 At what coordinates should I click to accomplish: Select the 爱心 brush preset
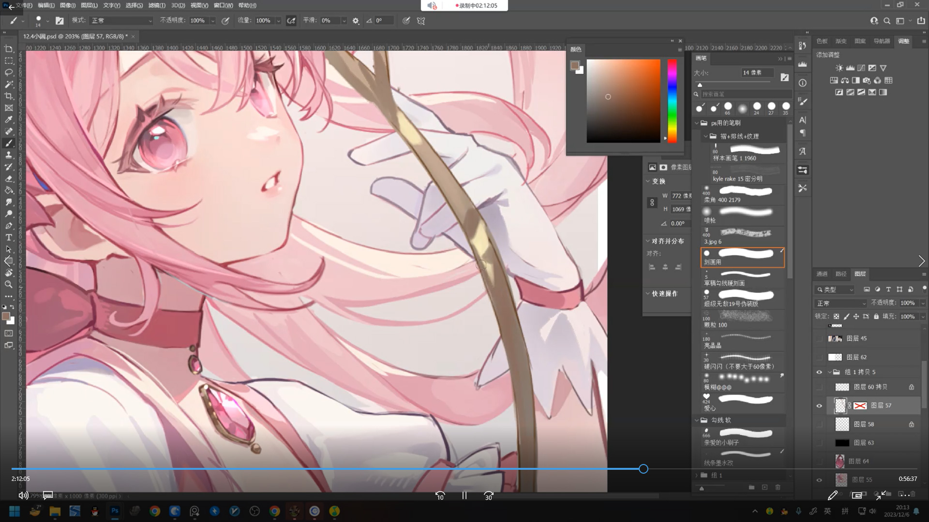[743, 403]
